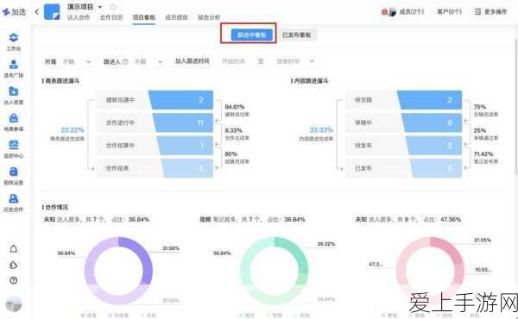Image resolution: width=518 pixels, height=319 pixels.
Task: Click the start time date input field
Action: coord(234,61)
